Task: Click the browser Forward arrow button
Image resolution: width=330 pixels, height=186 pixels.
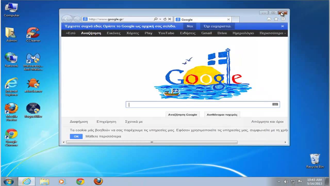Action: (x=77, y=19)
